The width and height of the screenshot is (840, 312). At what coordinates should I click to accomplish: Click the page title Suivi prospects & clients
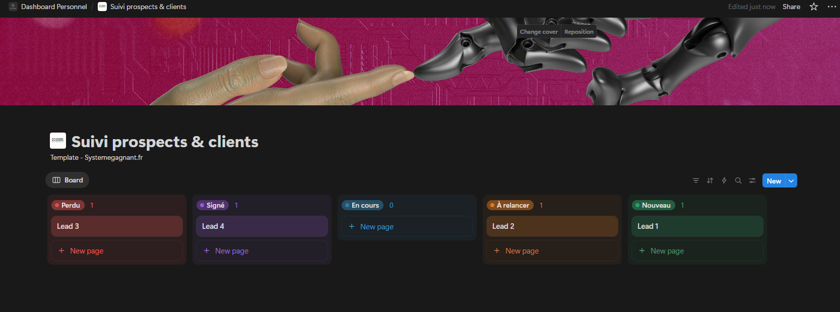point(165,142)
